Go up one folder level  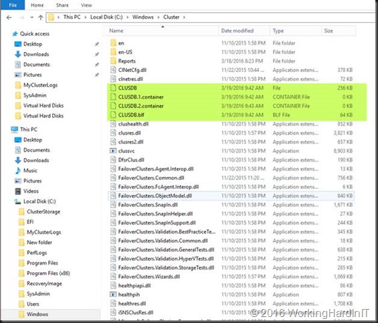41,17
